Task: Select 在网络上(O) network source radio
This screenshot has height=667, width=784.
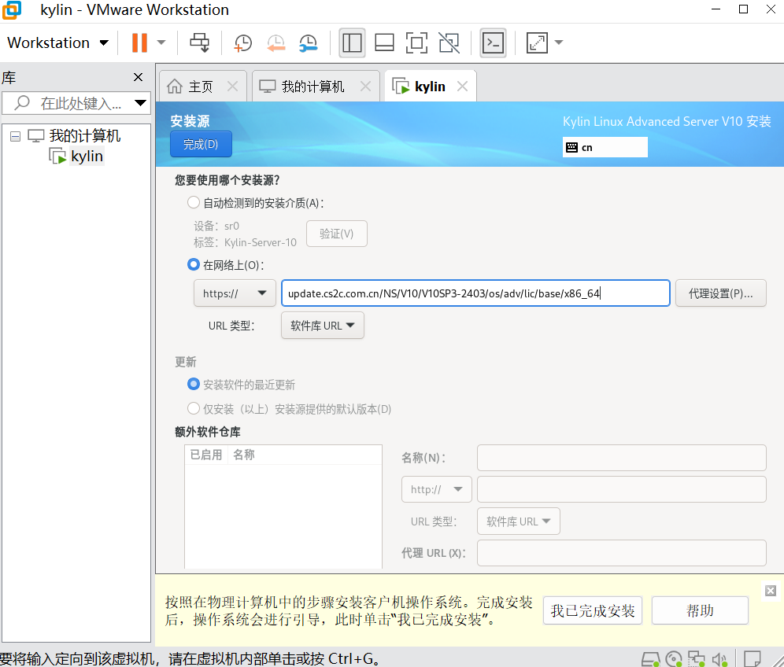Action: (194, 265)
